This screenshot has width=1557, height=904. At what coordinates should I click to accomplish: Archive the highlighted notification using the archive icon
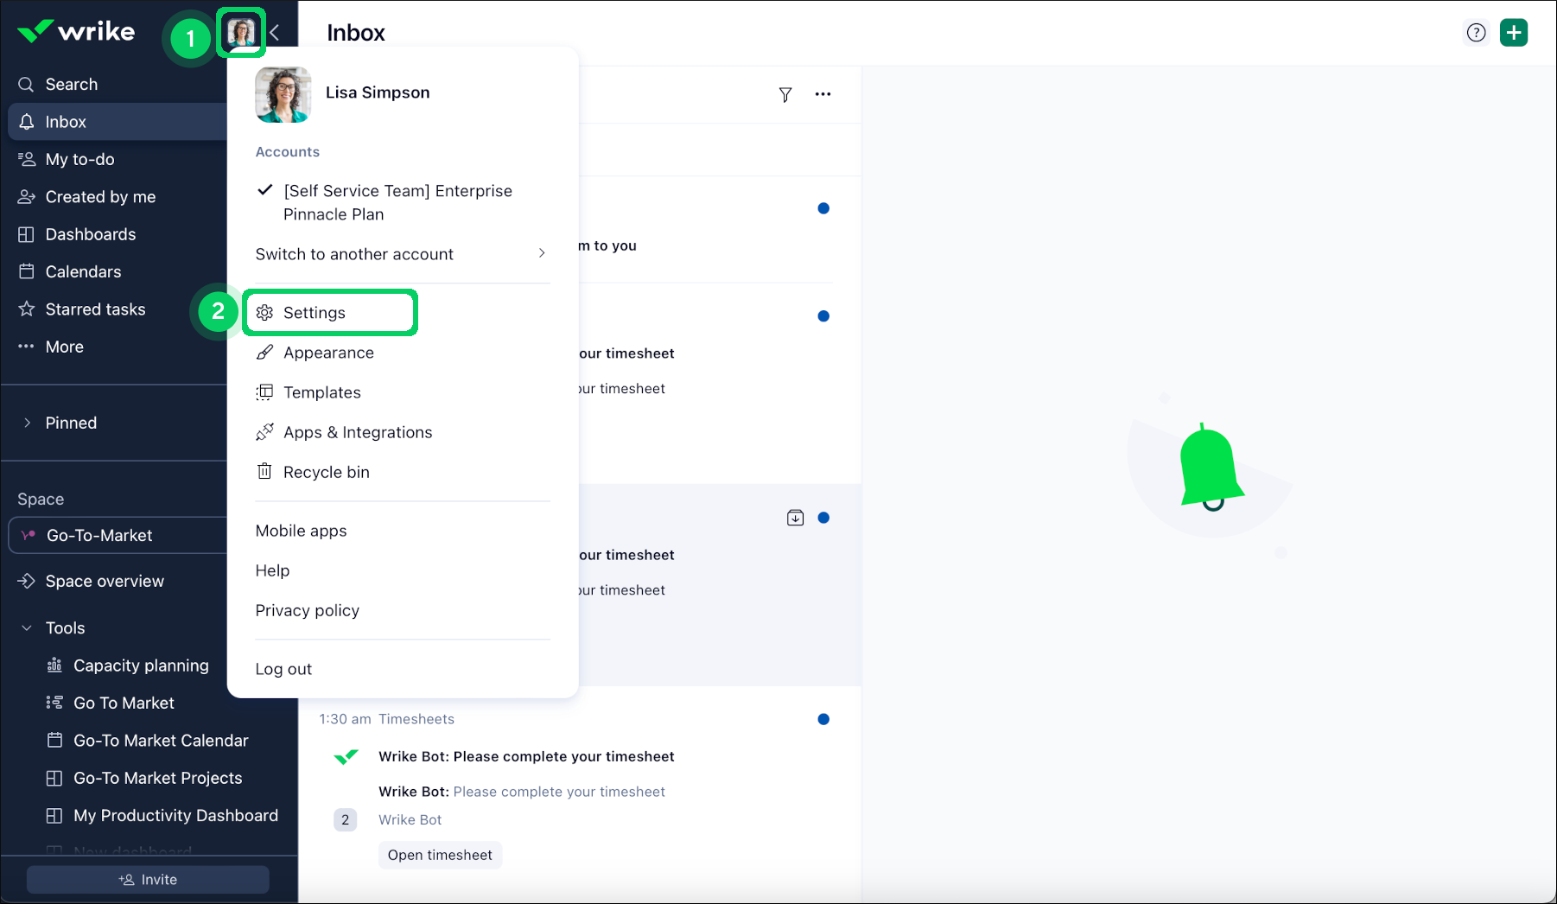pyautogui.click(x=795, y=518)
